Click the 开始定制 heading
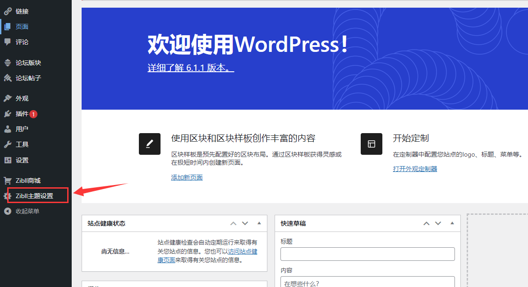This screenshot has height=287, width=528. [411, 138]
